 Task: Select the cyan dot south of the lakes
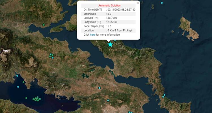pos(99,88)
